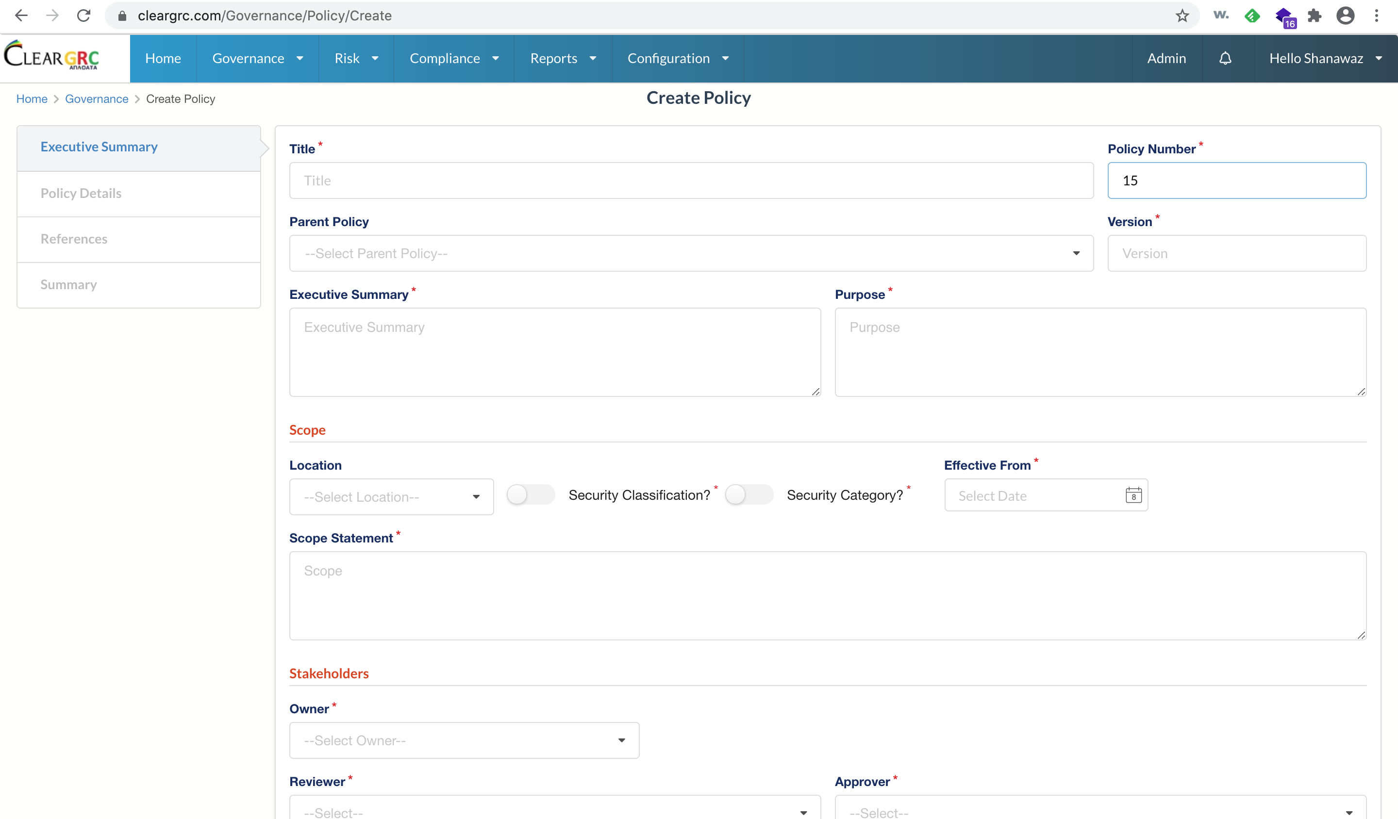Open the Hello Shanawaz user menu
Screen dimensions: 1398x819
1325,58
